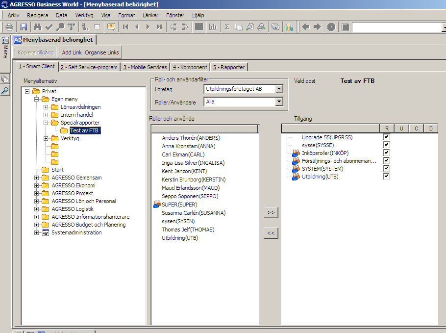
Task: Go to previous record arrow
Action: [x=137, y=27]
